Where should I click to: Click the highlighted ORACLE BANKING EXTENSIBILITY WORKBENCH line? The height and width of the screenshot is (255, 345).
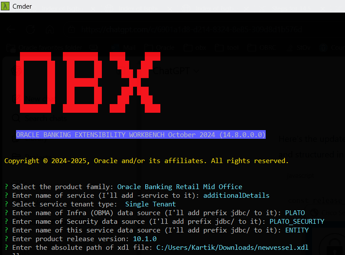tap(141, 134)
